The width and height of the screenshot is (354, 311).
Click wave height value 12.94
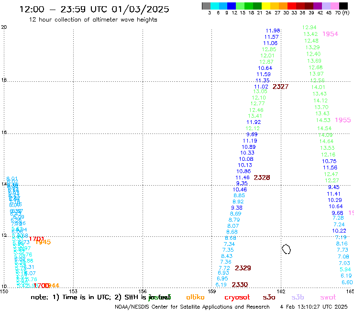[310, 28]
